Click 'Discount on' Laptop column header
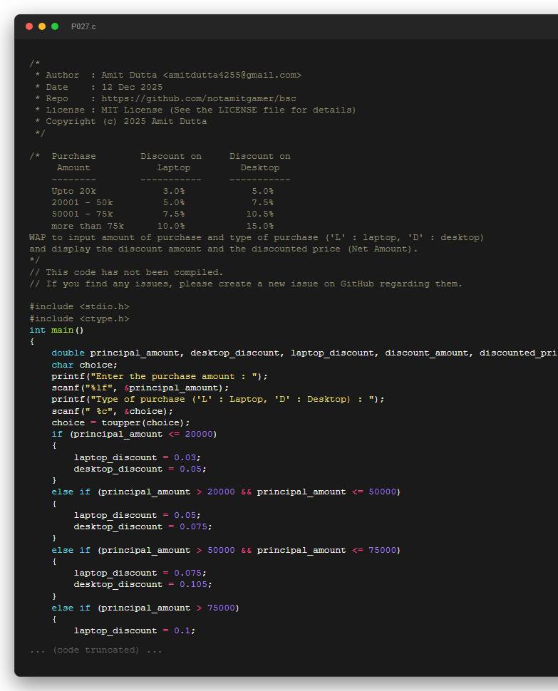 click(x=171, y=156)
